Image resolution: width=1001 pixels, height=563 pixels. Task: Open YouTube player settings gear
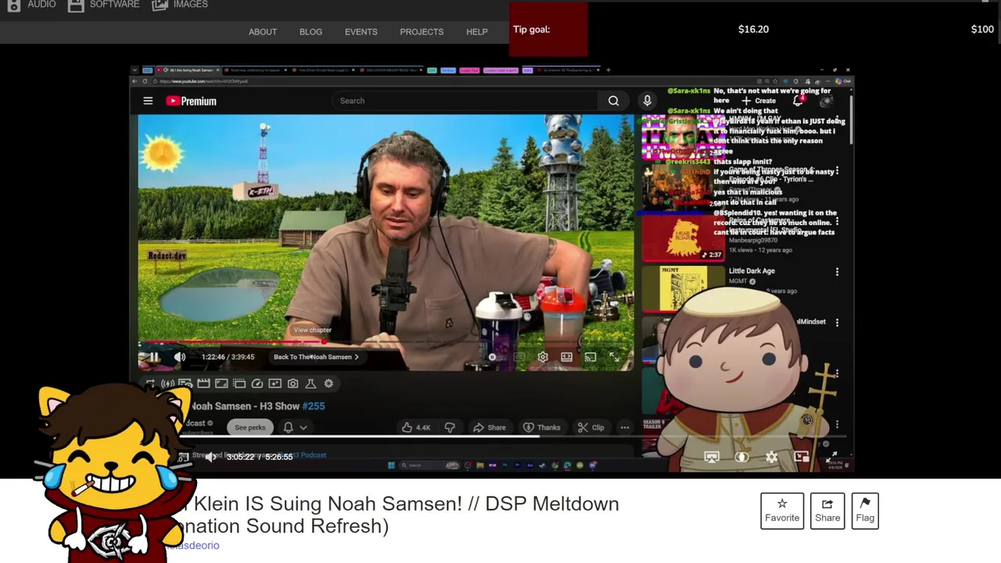(543, 357)
